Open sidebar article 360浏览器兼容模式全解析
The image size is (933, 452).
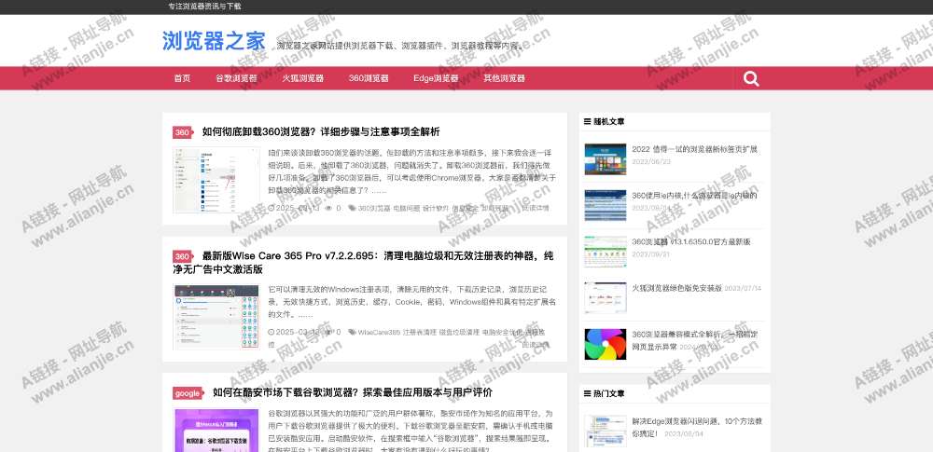694,340
